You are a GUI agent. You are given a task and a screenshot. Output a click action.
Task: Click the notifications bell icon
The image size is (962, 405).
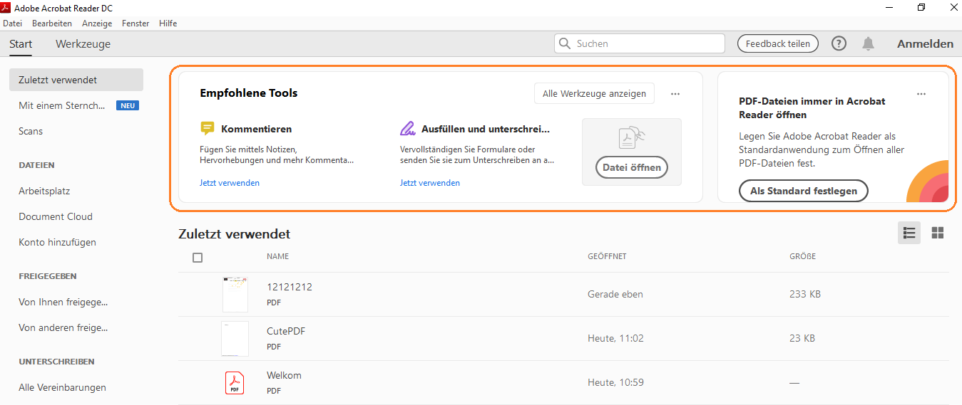(x=868, y=44)
